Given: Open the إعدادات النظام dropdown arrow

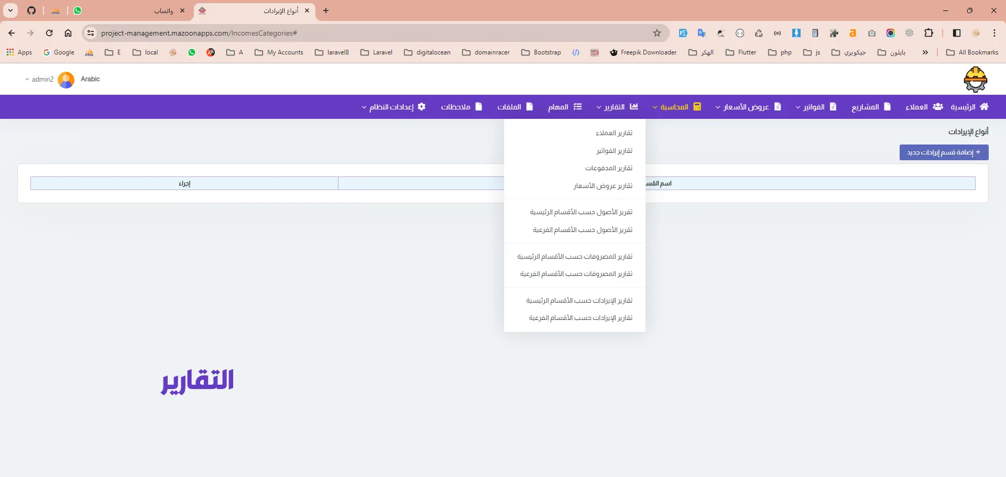Looking at the screenshot, I should pyautogui.click(x=364, y=107).
